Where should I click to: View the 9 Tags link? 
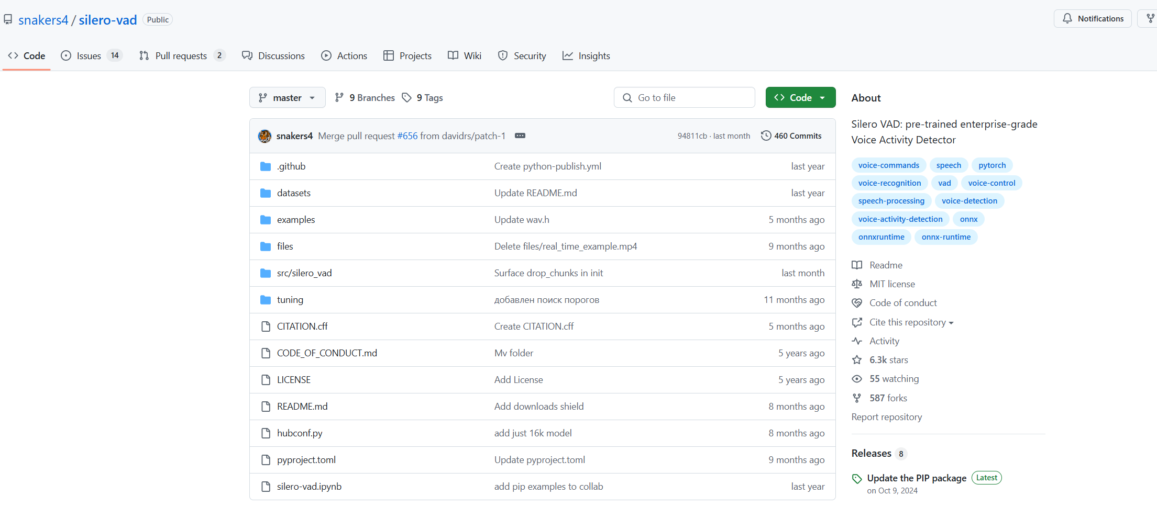pos(422,97)
